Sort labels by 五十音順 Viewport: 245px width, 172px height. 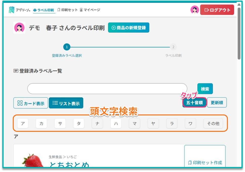[x=194, y=103]
